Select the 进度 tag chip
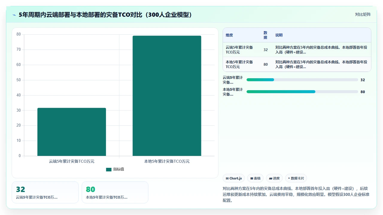The height and width of the screenshot is (215, 383). [274, 178]
